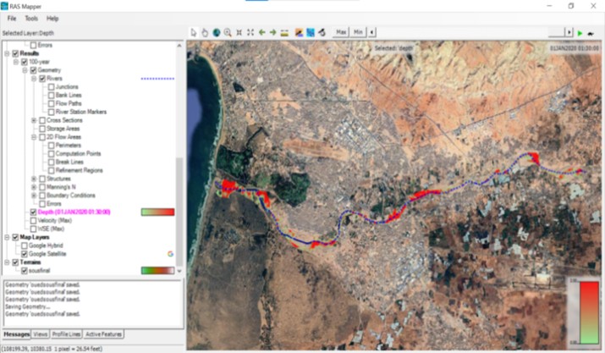605x353 pixels.
Task: Click the layer tree scroll up arrow
Action: pyautogui.click(x=179, y=45)
